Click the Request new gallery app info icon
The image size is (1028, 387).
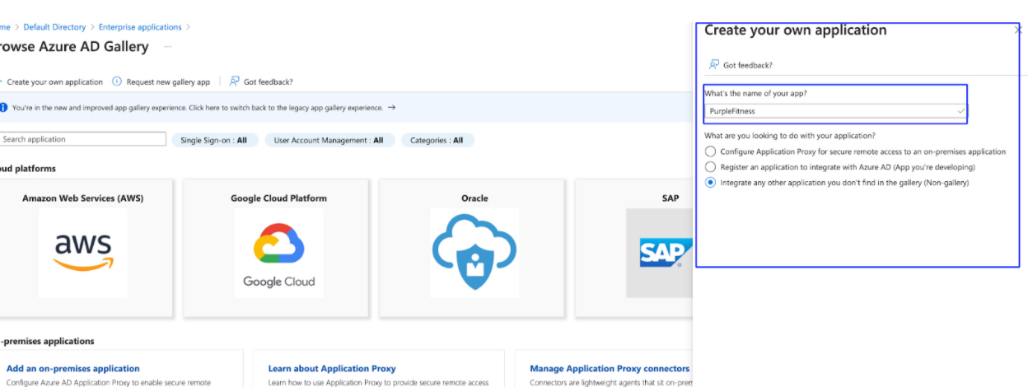(117, 82)
